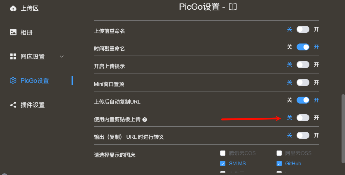Click the 开 label for 开启上传提示
Screen dimensions: 345x175
316,65
